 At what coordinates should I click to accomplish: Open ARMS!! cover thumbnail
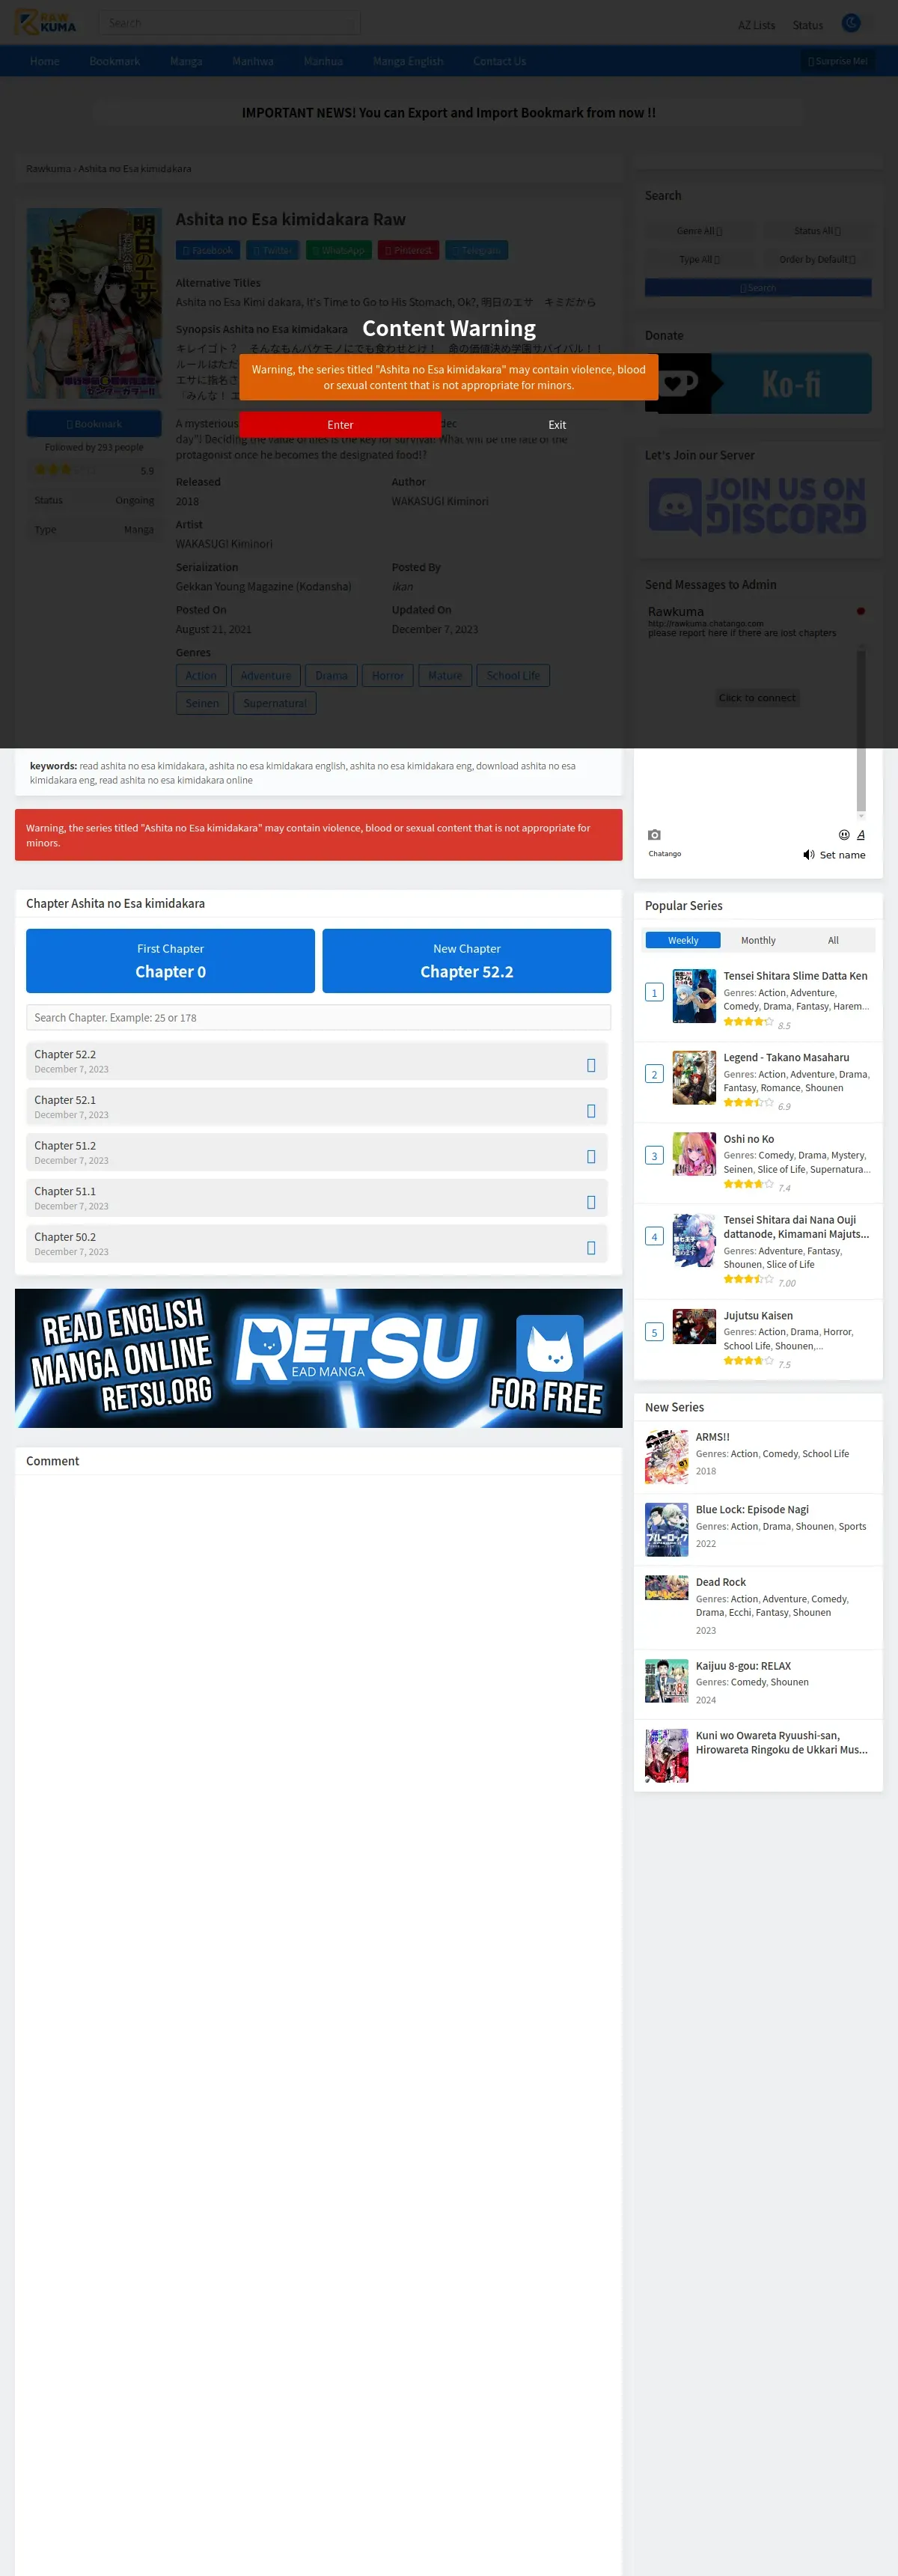coord(667,1457)
